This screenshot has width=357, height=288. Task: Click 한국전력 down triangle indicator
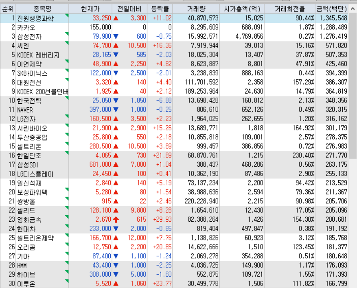[116, 100]
